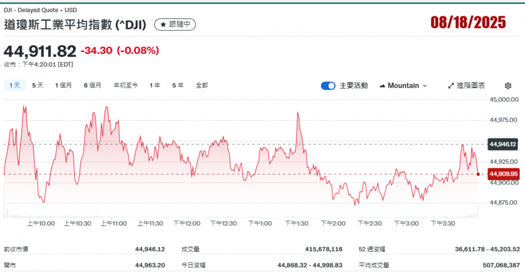Switch chart to the 1年 range
The height and width of the screenshot is (279, 525).
click(155, 85)
